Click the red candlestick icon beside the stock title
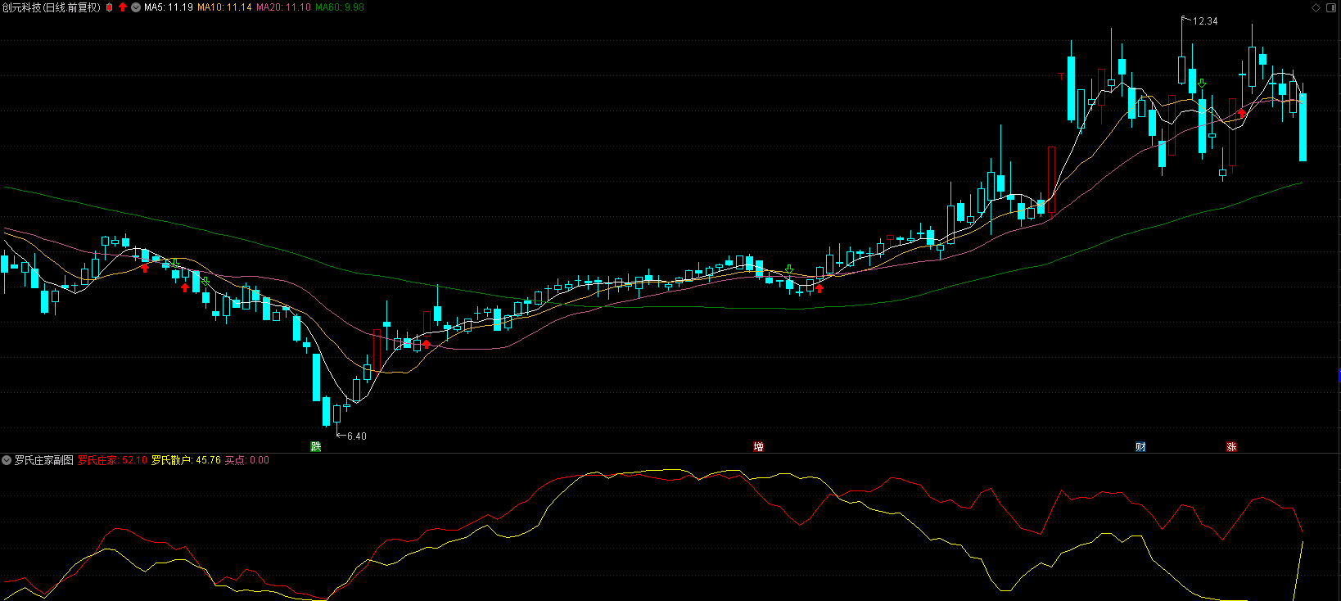Image resolution: width=1341 pixels, height=601 pixels. tap(110, 7)
